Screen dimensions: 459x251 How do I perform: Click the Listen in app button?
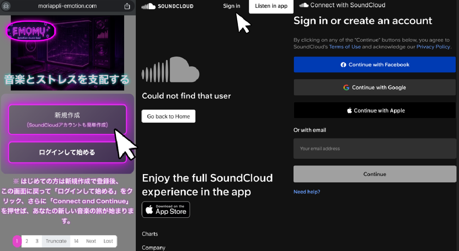coord(271,6)
